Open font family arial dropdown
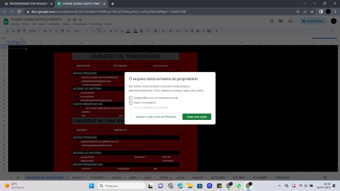The height and width of the screenshot is (191, 340). [81, 31]
